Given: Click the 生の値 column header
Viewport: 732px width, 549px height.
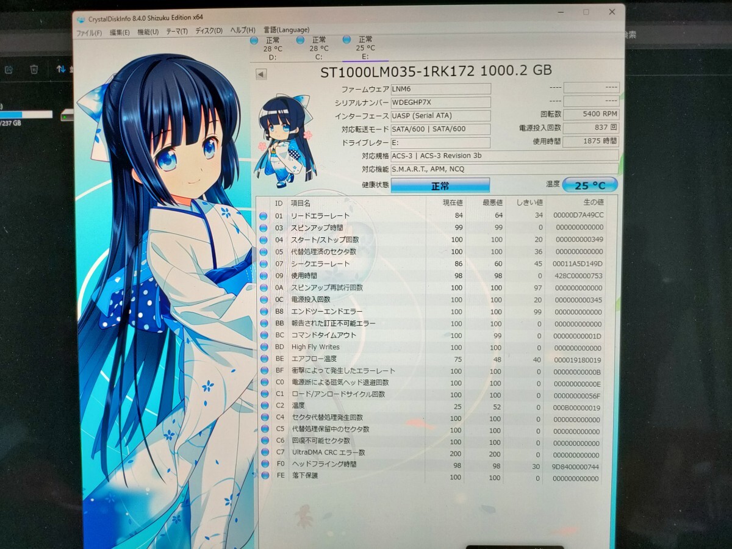Looking at the screenshot, I should coord(593,202).
